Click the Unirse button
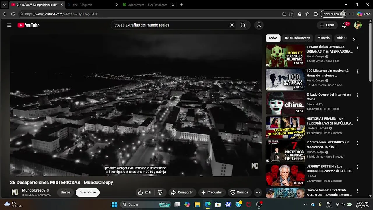Image resolution: width=373 pixels, height=210 pixels. 66,192
